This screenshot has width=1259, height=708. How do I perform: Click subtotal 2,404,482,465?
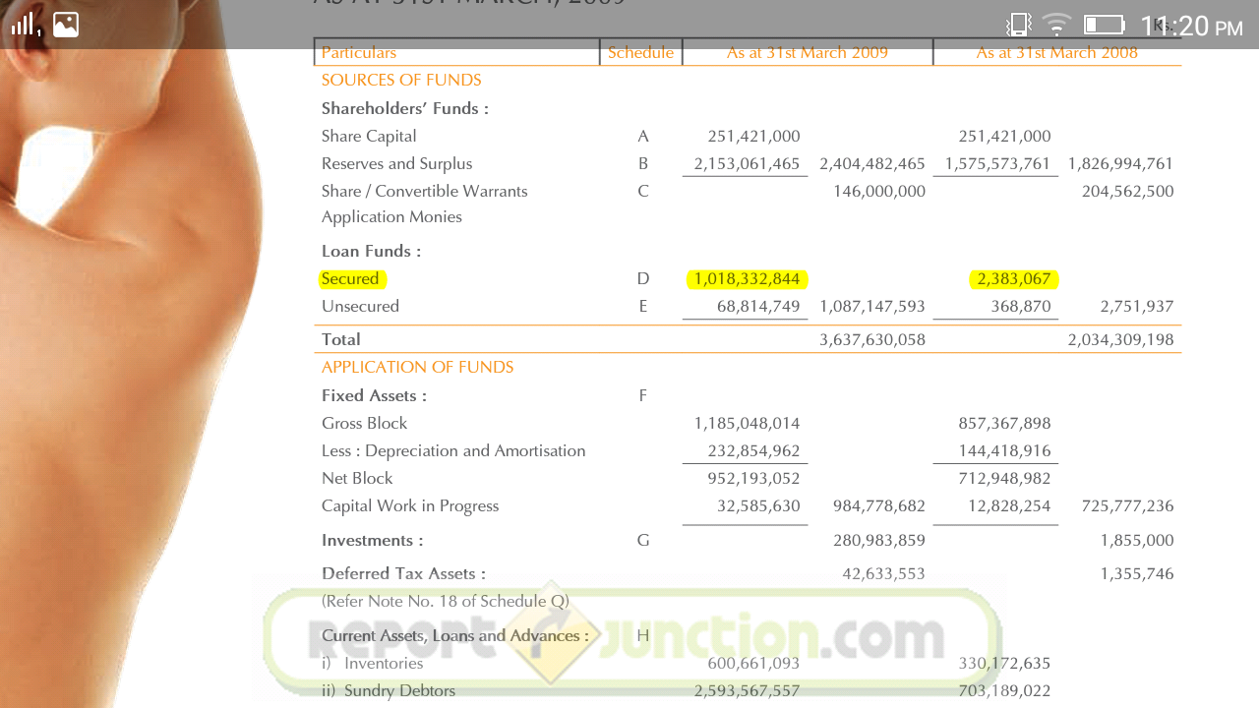[872, 163]
